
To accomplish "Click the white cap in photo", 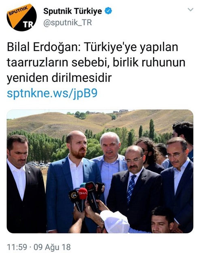I will click(x=115, y=222).
